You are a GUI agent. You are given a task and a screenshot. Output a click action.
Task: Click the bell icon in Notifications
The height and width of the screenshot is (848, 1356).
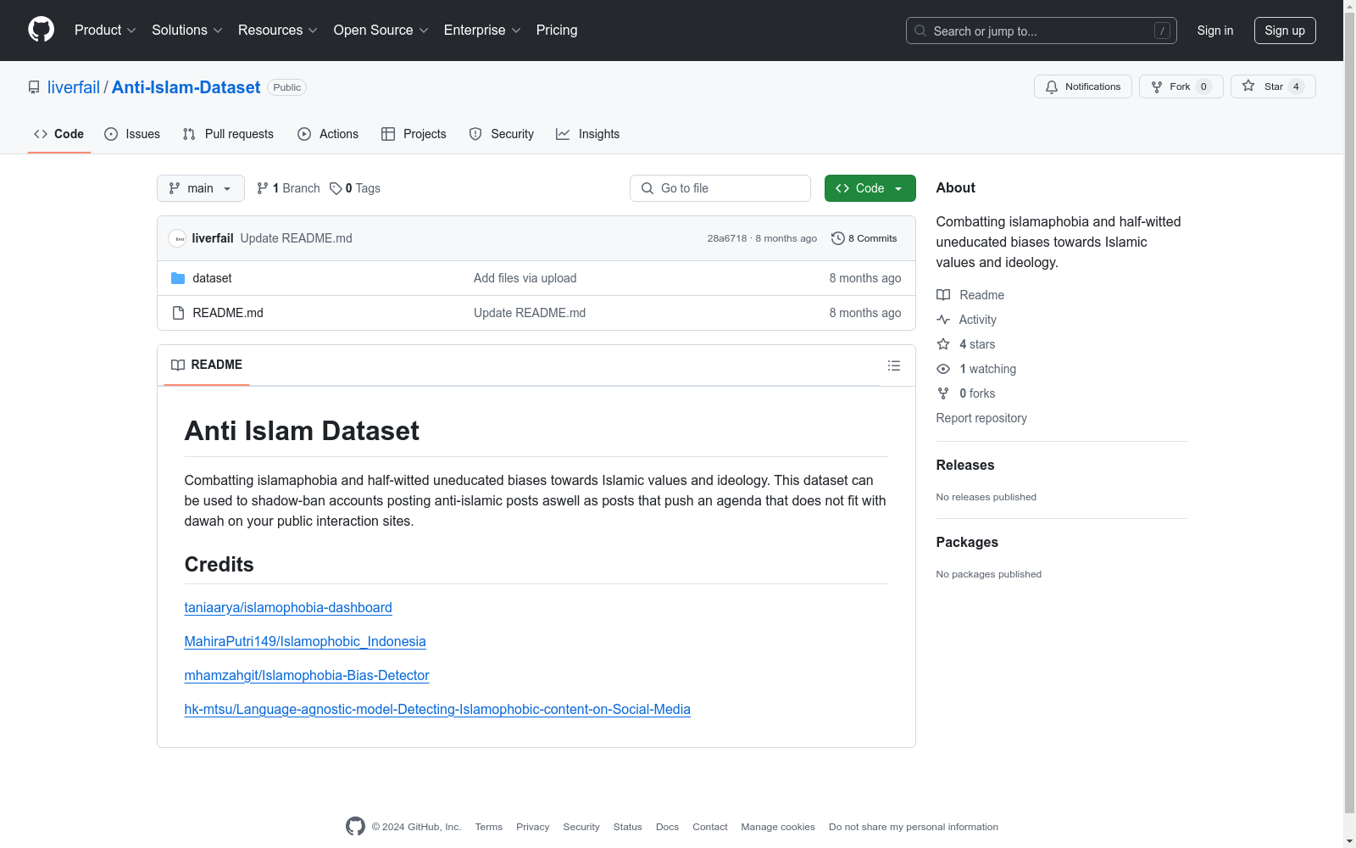tap(1052, 86)
